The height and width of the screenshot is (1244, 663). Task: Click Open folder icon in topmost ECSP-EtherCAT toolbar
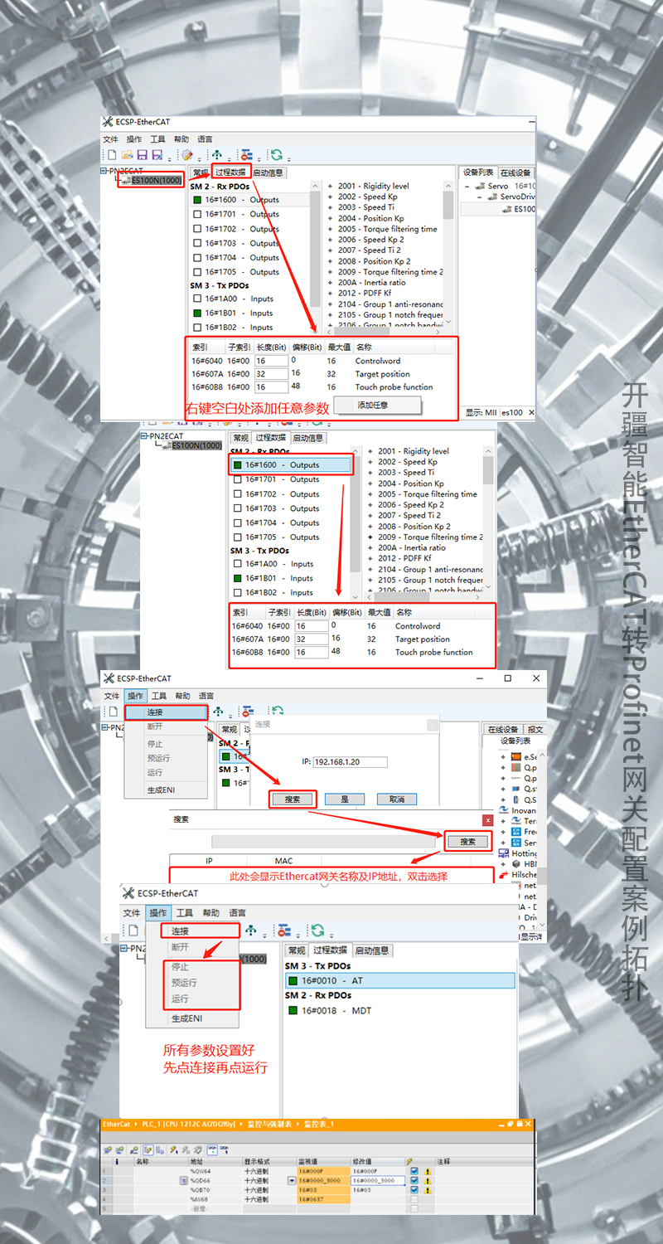point(128,155)
